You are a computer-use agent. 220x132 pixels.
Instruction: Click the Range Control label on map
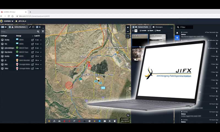89,57
